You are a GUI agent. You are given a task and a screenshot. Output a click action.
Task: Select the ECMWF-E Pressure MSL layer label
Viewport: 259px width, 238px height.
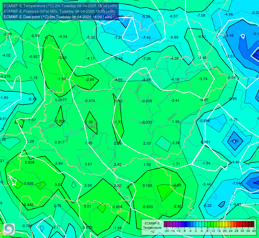pyautogui.click(x=59, y=11)
